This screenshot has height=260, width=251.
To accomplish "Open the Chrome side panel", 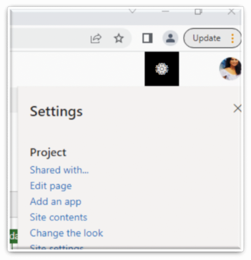I will click(x=147, y=38).
